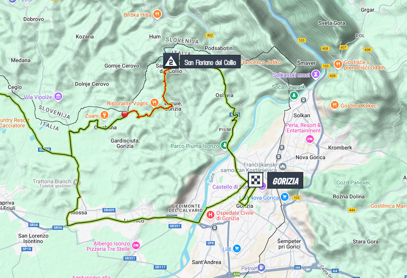This screenshot has width=407, height=278.
Task: Click the Solkanski most landmark icon
Action: [x=316, y=74]
